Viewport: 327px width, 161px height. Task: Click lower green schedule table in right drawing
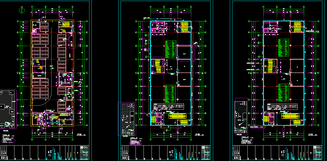(x=283, y=93)
